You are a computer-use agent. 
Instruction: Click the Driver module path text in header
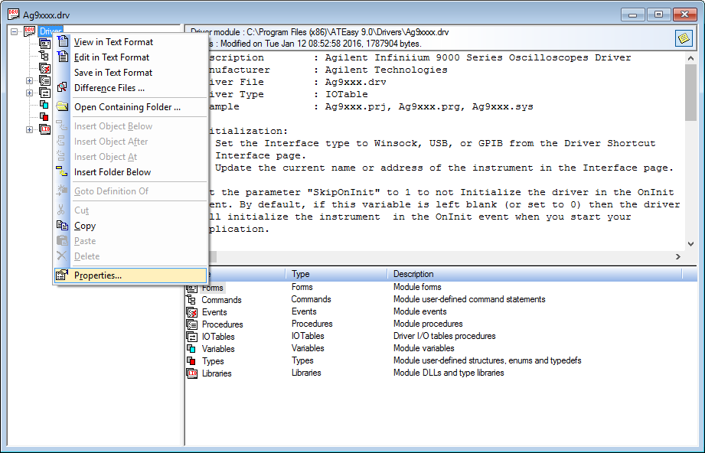coord(320,32)
